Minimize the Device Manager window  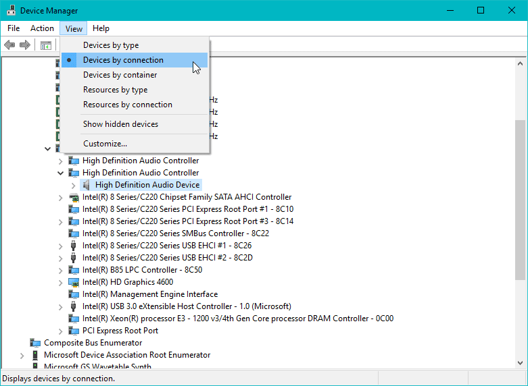point(450,10)
